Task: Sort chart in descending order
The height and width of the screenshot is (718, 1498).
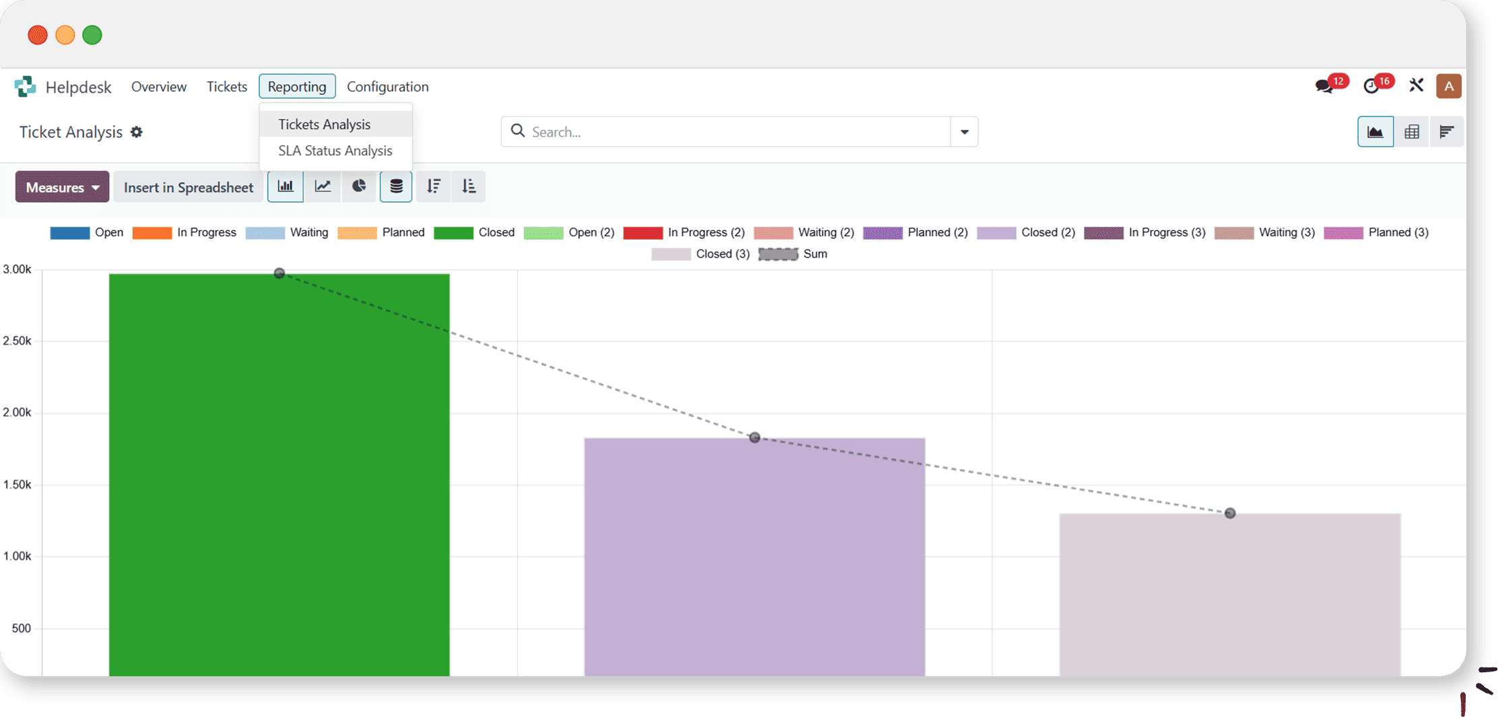Action: (x=433, y=186)
